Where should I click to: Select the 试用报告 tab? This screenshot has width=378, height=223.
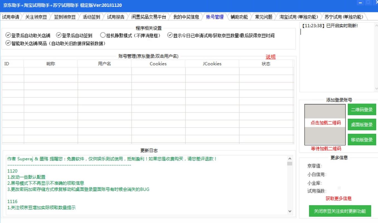tap(116, 17)
